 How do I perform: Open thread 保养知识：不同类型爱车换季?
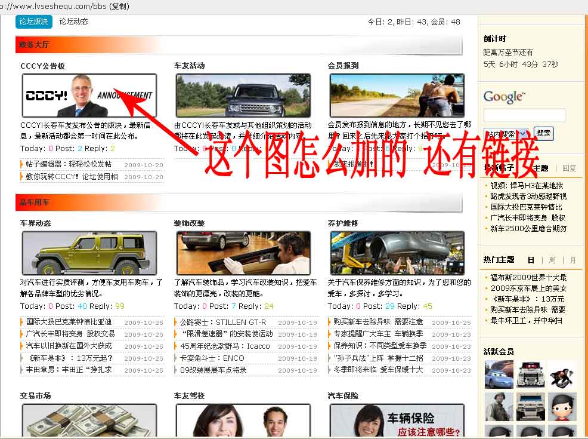tap(380, 345)
